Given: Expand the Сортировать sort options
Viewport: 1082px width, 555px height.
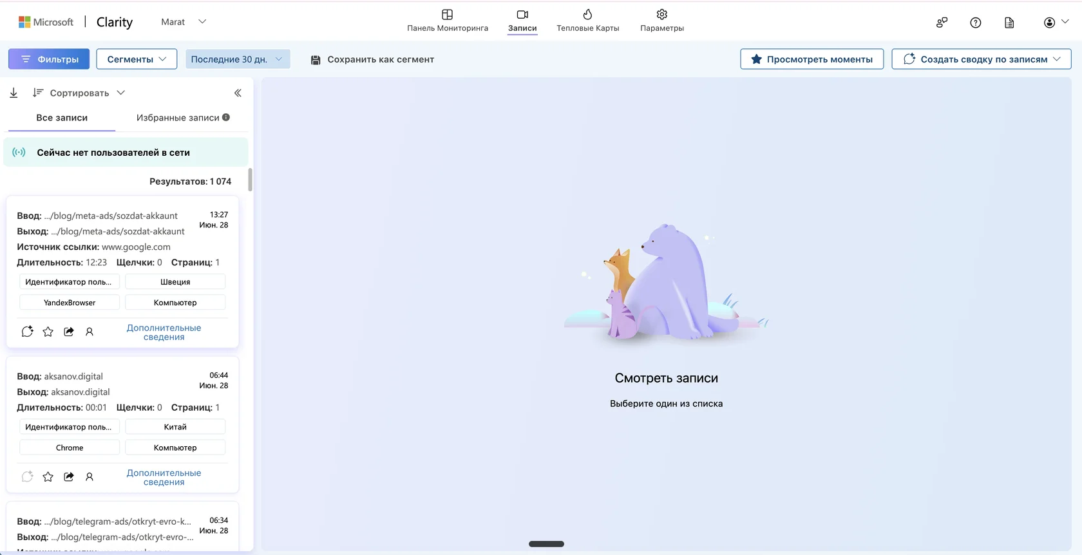Looking at the screenshot, I should coord(79,93).
